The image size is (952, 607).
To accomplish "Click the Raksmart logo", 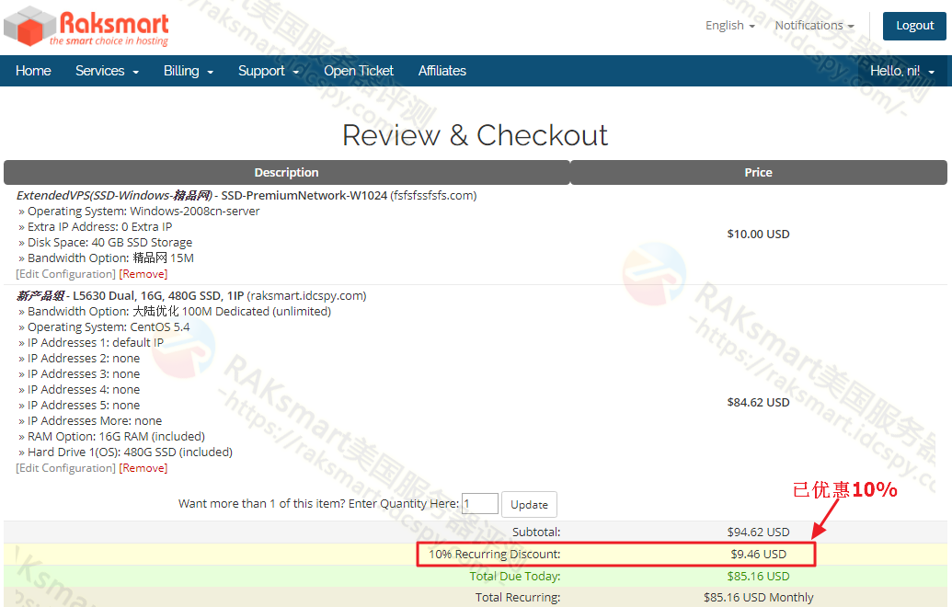I will point(86,27).
